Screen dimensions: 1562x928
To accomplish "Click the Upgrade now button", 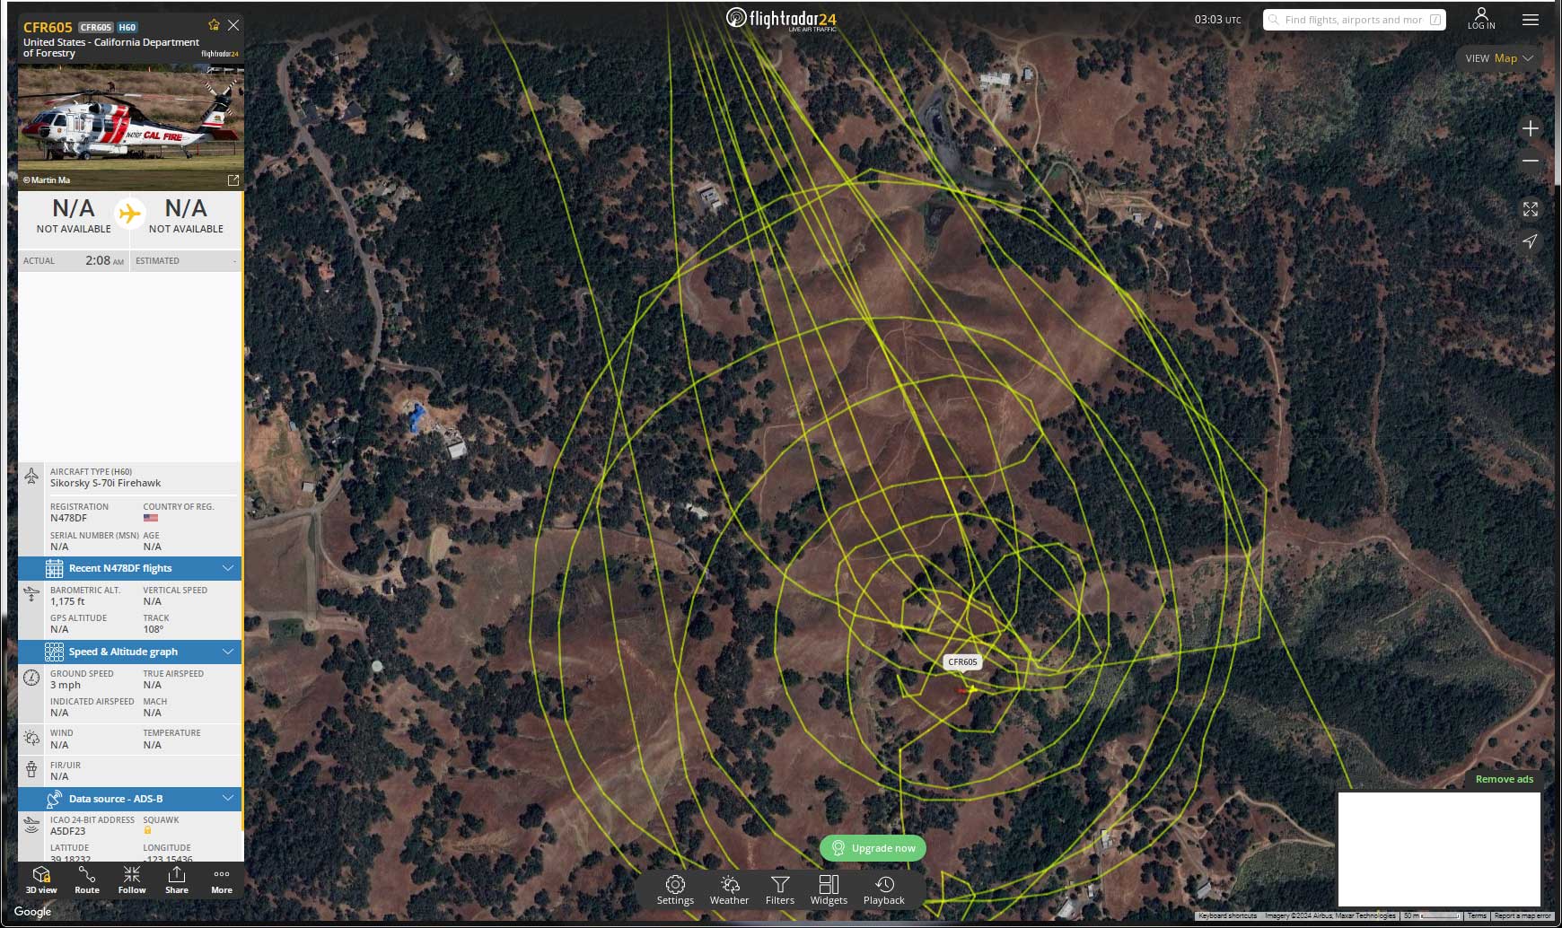I will [873, 848].
